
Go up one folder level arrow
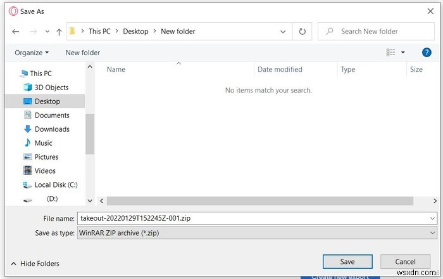click(59, 32)
